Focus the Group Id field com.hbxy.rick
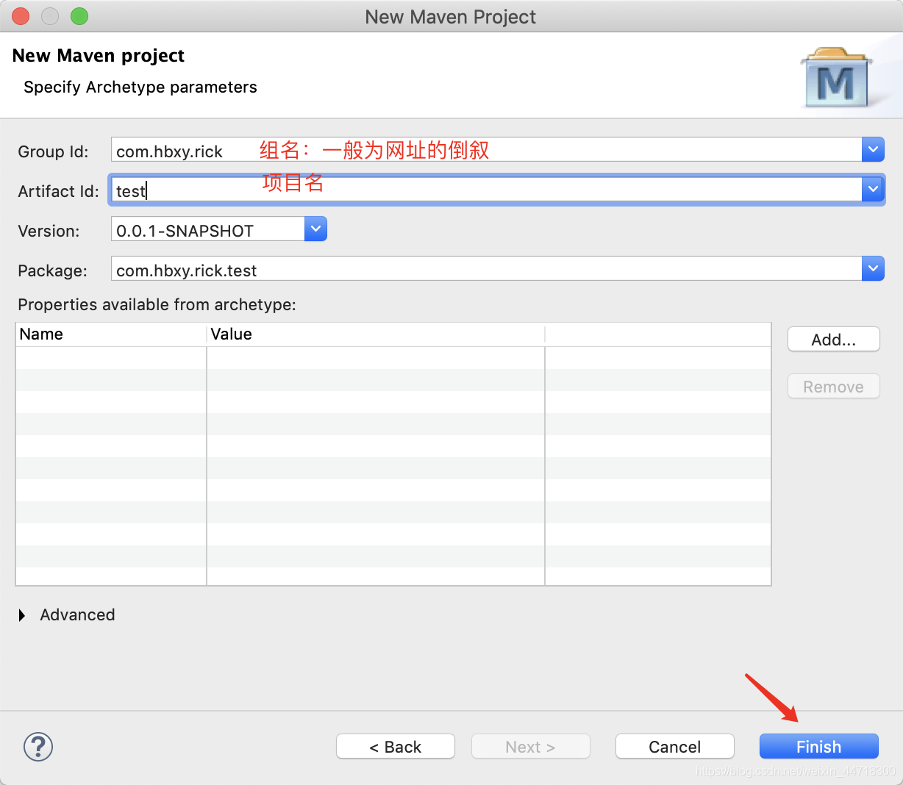Viewport: 903px width, 785px height. (486, 150)
